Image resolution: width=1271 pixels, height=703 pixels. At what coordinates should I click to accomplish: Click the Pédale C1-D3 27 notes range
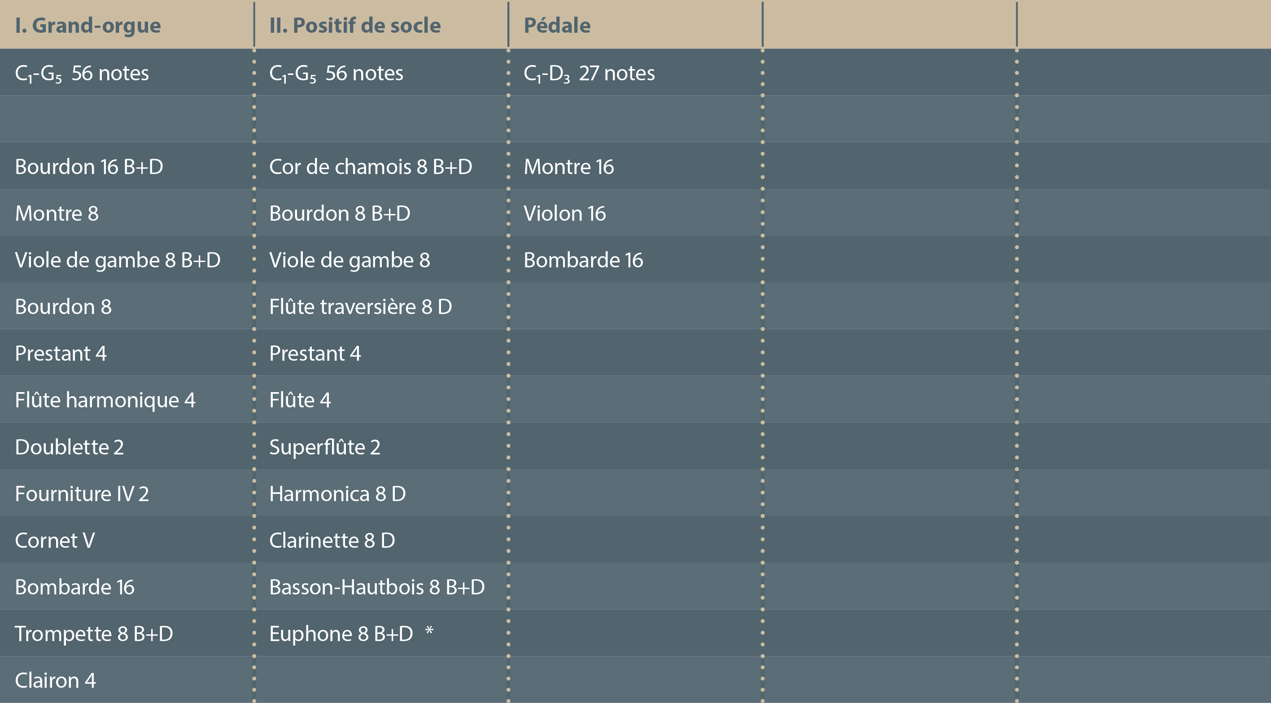point(589,73)
